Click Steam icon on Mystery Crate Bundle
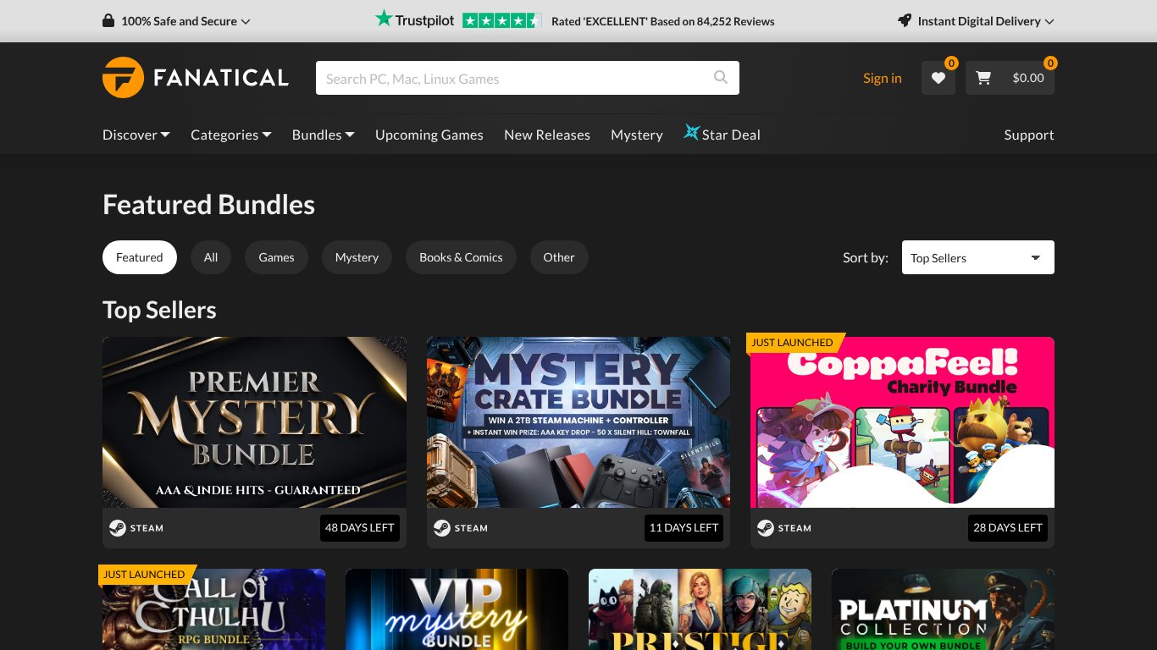 click(442, 528)
